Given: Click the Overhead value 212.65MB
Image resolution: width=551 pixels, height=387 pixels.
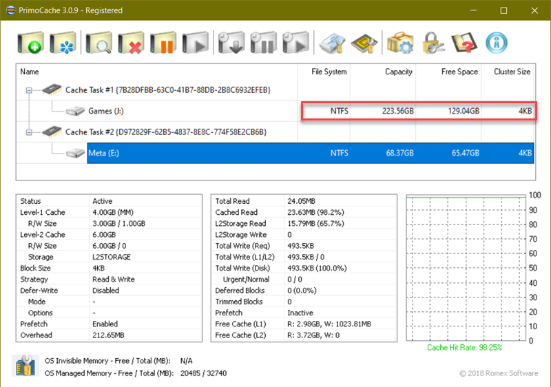Looking at the screenshot, I should click(108, 335).
